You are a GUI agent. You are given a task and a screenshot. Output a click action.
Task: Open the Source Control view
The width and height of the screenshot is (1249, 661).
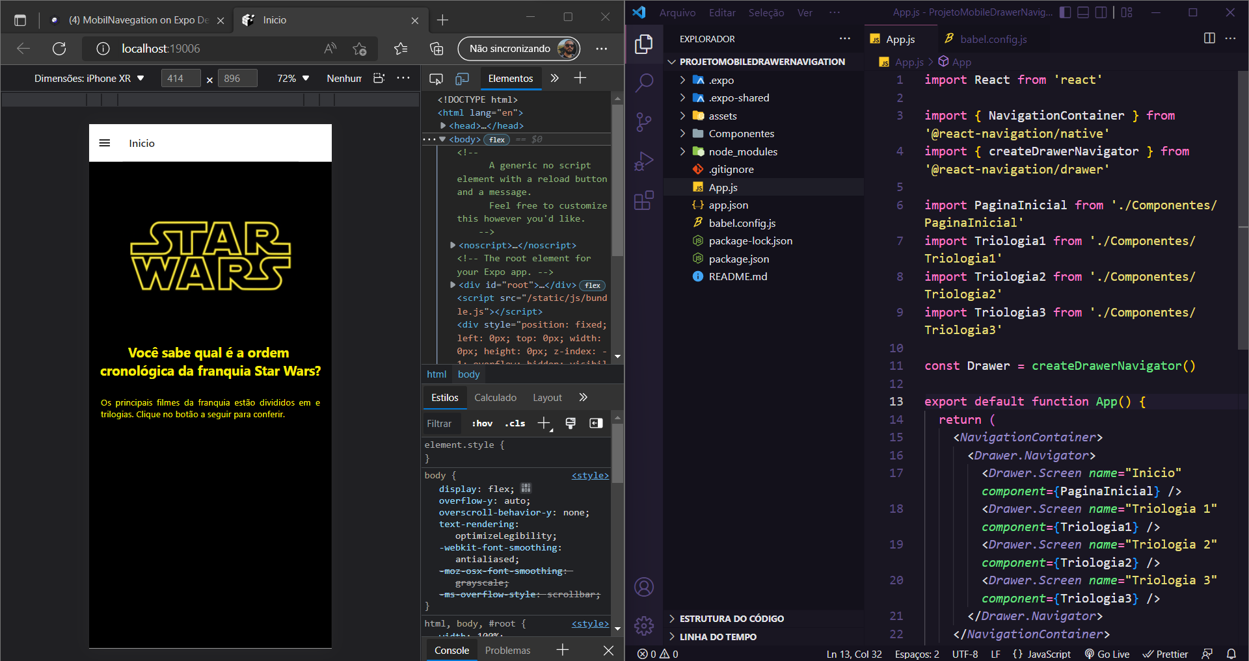pyautogui.click(x=643, y=122)
